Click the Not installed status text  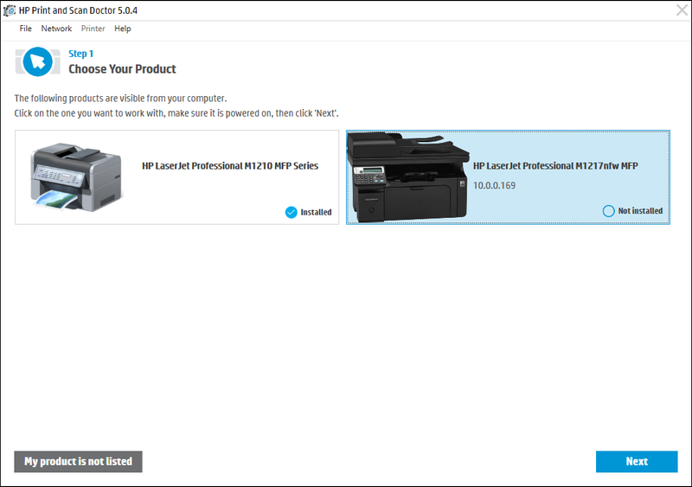click(x=640, y=211)
